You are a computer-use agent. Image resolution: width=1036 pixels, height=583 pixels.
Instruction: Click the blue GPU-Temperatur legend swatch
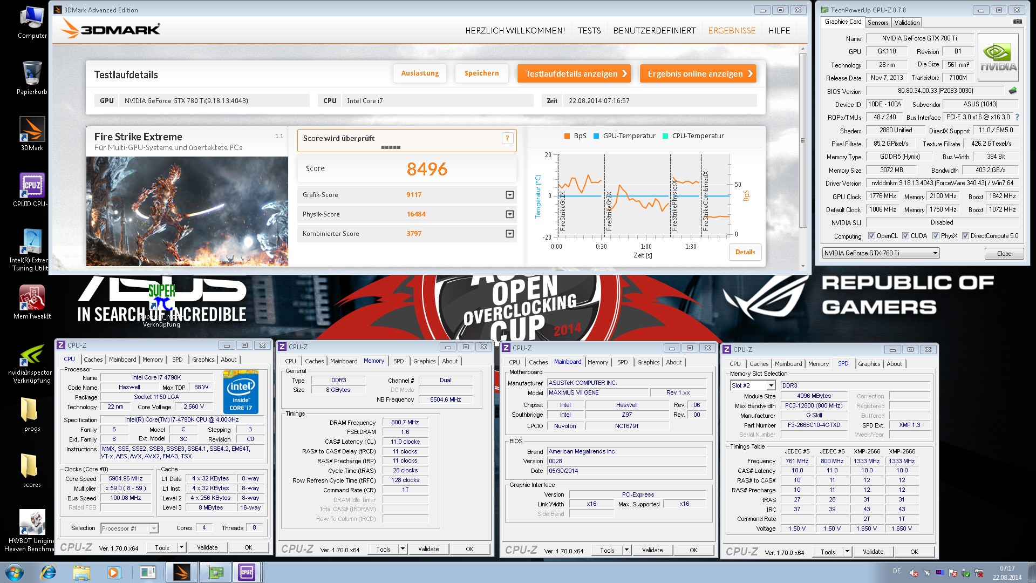coord(596,136)
